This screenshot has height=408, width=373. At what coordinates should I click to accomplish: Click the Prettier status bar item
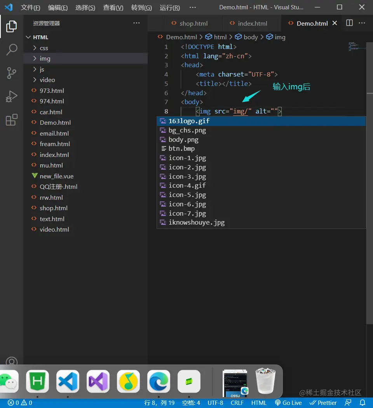pos(323,403)
